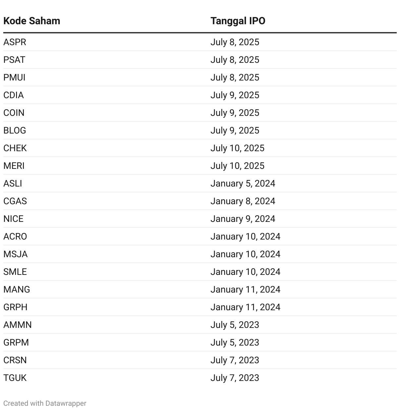This screenshot has width=400, height=411.
Task: Click the Tanggal IPO column header
Action: pos(238,21)
